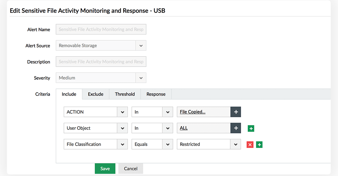Cancel editing the alert
Viewport: 338px width, 176px height.
point(130,169)
